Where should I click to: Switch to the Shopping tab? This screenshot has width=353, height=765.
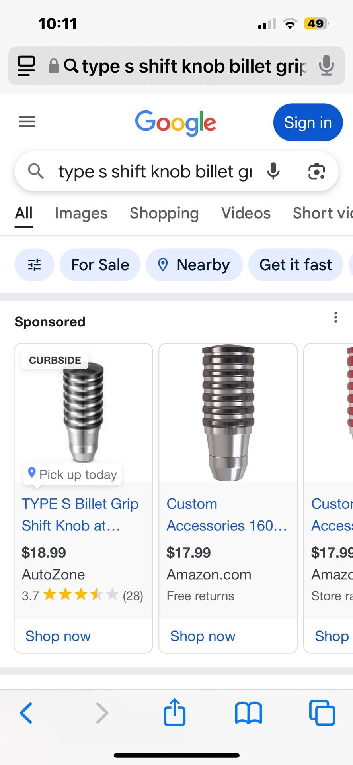coord(164,213)
